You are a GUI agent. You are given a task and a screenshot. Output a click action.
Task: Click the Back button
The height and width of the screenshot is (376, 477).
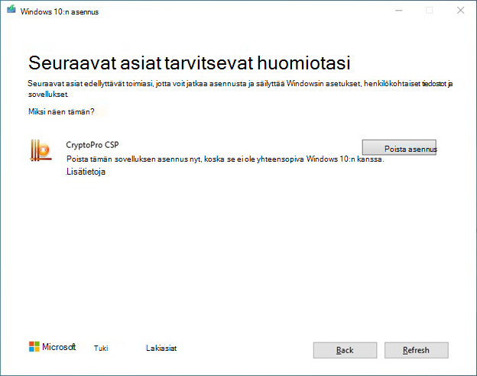coord(345,350)
